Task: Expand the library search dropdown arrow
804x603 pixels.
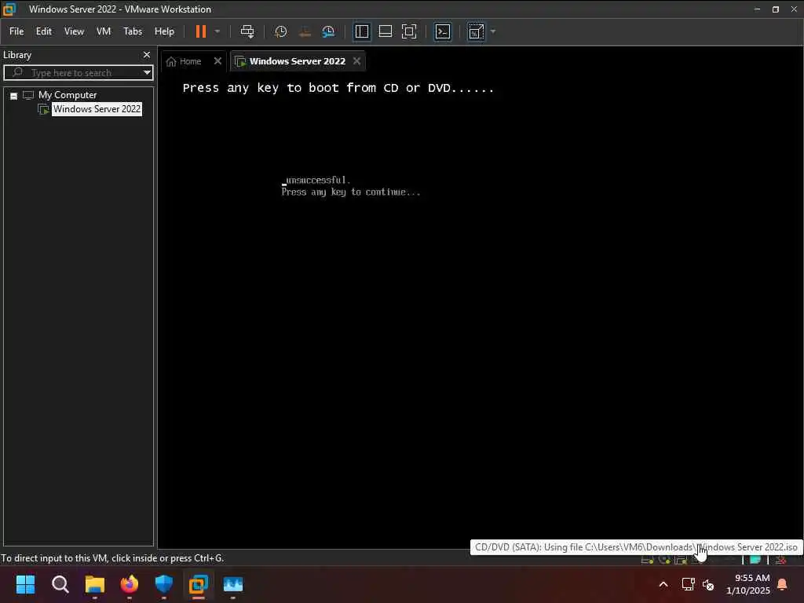Action: coord(147,73)
